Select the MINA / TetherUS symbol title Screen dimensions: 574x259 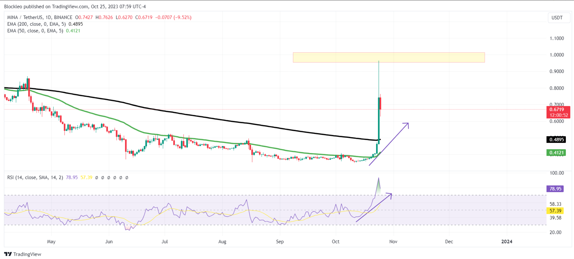(40, 17)
